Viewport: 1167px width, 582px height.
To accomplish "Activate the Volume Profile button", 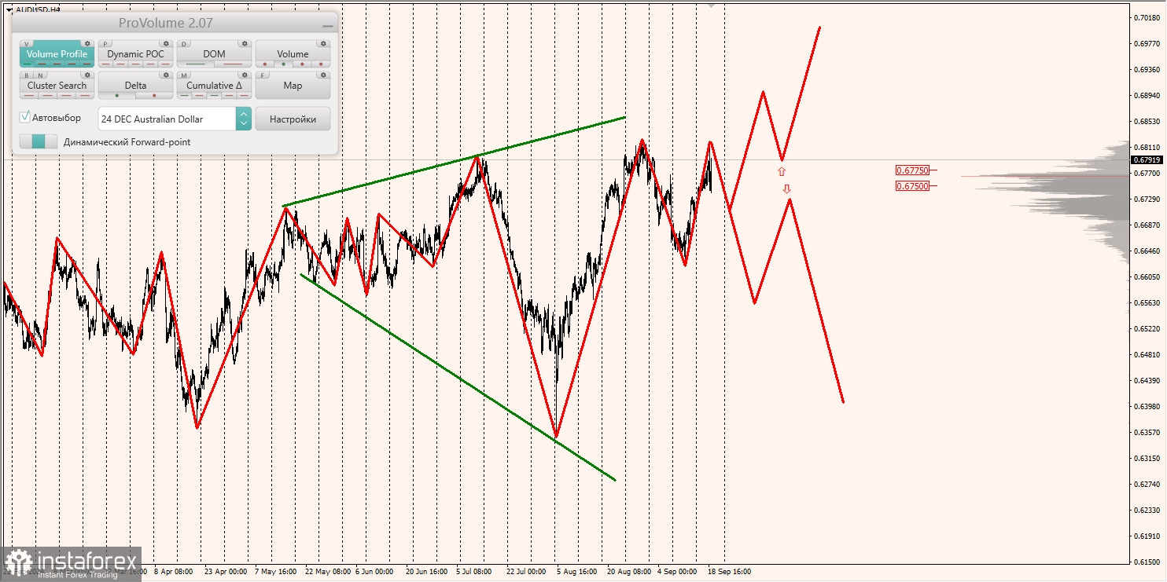I will 57,53.
